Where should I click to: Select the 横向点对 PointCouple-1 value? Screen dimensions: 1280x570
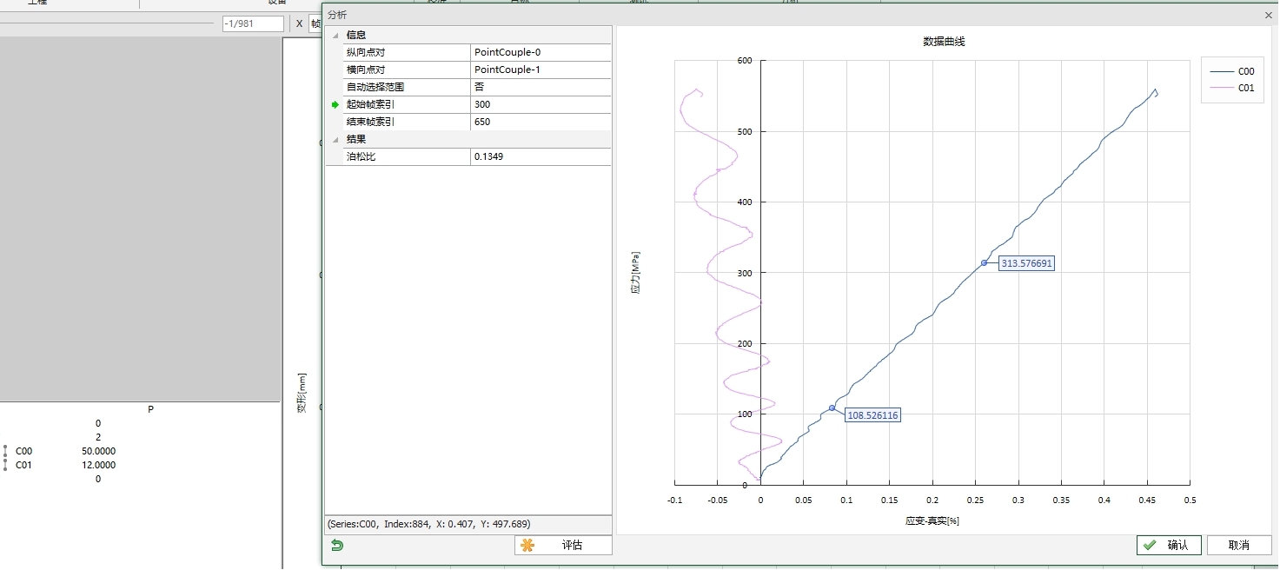tap(540, 70)
